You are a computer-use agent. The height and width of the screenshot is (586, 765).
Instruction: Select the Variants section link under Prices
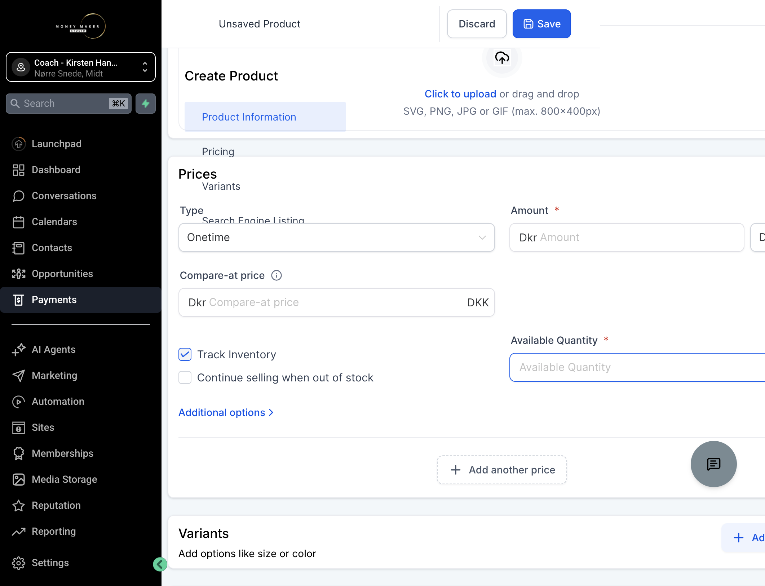[x=221, y=186]
